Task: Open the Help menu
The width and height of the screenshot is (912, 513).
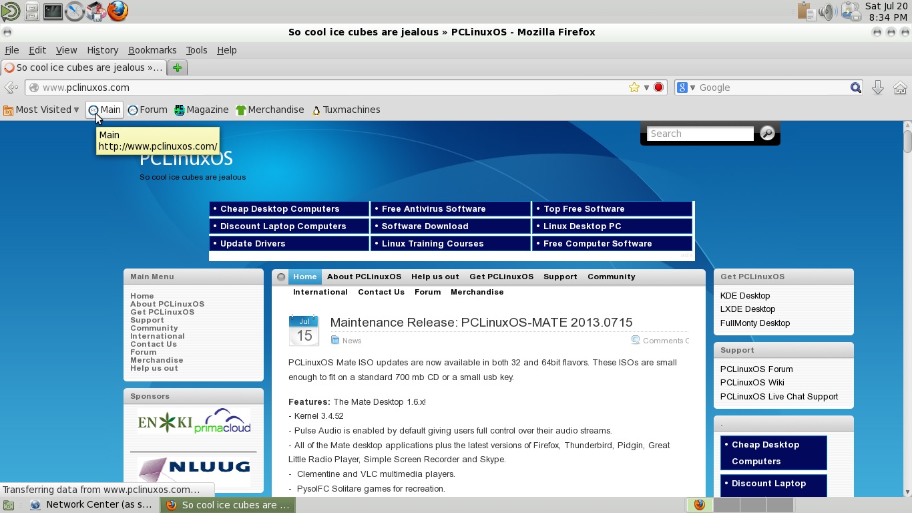Action: point(227,50)
